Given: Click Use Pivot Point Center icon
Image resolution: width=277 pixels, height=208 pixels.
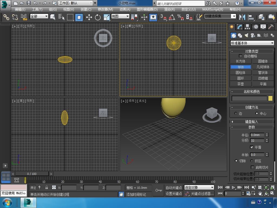Looking at the screenshot, I should [x=134, y=17].
